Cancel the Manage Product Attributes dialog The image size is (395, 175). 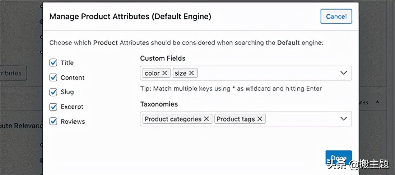336,16
